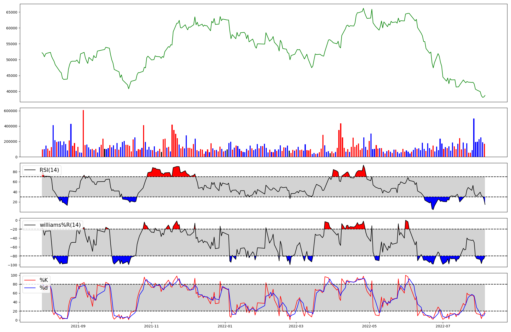Click the RSI(14) legend label
The width and height of the screenshot is (511, 332).
[x=49, y=170]
